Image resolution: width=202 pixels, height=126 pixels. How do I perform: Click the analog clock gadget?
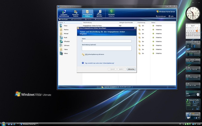pos(193,14)
